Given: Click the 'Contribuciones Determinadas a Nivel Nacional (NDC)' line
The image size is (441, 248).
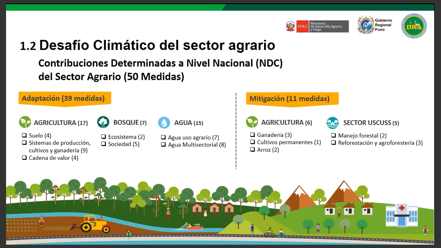Looking at the screenshot, I should (160, 63).
